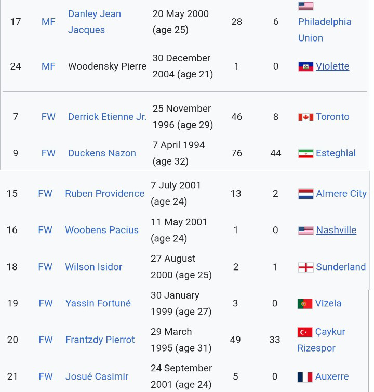The image size is (374, 392).
Task: Open Frantzdy Pierrot's player page
Action: [100, 340]
